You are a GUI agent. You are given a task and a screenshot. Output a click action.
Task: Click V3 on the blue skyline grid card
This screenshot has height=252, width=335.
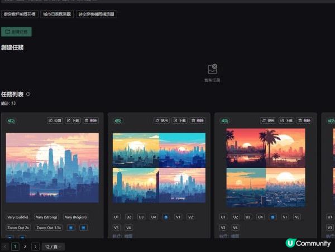(116, 227)
